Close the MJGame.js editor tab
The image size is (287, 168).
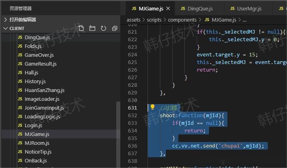(x=168, y=8)
